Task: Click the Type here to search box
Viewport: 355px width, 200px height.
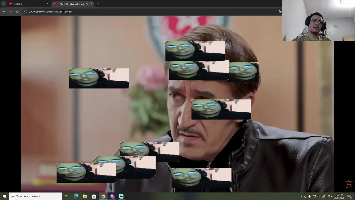Action: [35, 196]
